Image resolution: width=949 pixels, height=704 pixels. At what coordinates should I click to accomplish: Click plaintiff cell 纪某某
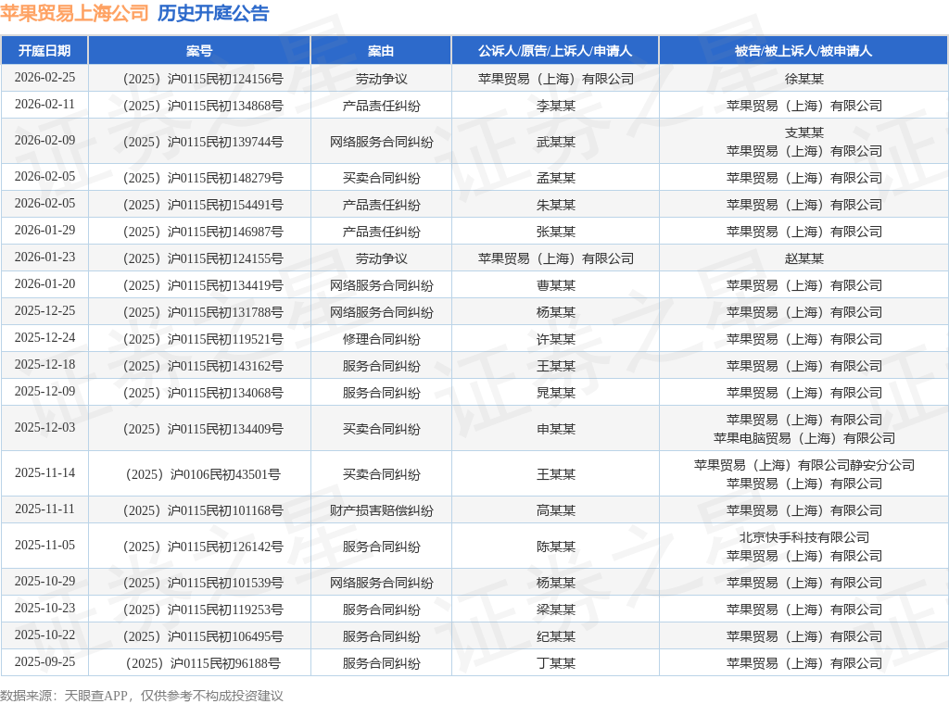(x=556, y=636)
